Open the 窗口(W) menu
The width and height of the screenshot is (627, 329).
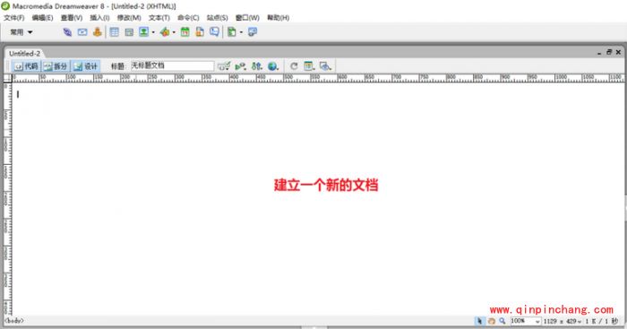247,18
